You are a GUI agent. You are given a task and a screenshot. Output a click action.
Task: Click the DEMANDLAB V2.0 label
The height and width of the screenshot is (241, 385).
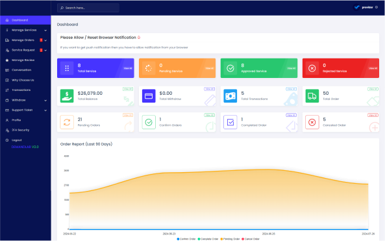25,147
